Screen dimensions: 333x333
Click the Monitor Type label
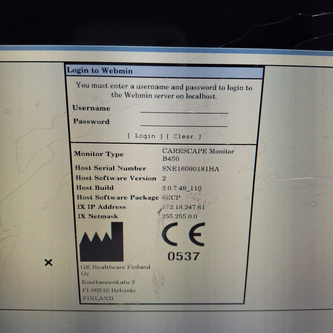99,154
